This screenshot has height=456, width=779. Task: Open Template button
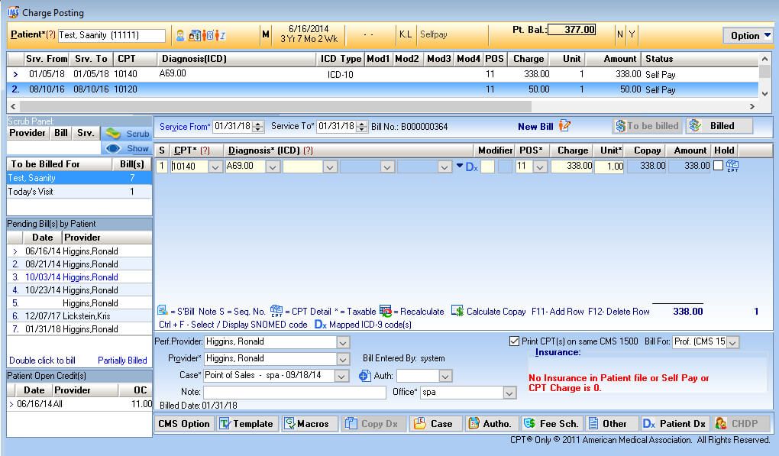(247, 424)
